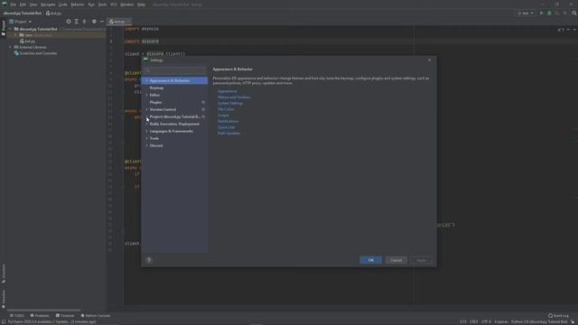Expand External Libraries node

click(10, 47)
